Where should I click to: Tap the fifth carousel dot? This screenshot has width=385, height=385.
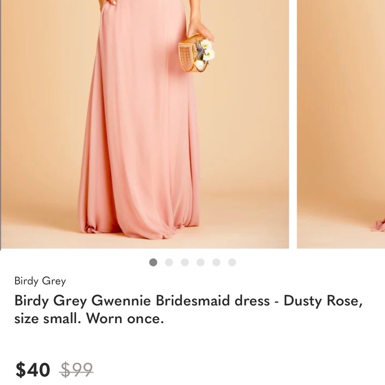216,262
